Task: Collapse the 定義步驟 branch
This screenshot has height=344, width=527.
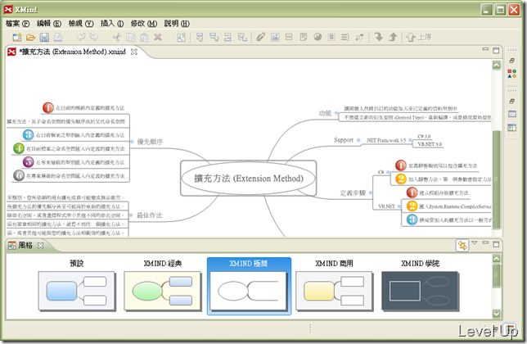Action: 371,192
